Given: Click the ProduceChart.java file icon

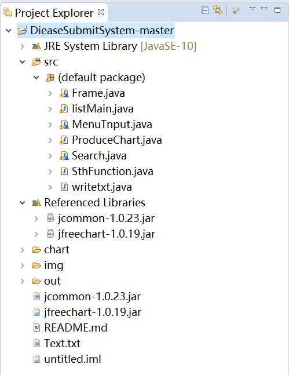Looking at the screenshot, I should [64, 140].
